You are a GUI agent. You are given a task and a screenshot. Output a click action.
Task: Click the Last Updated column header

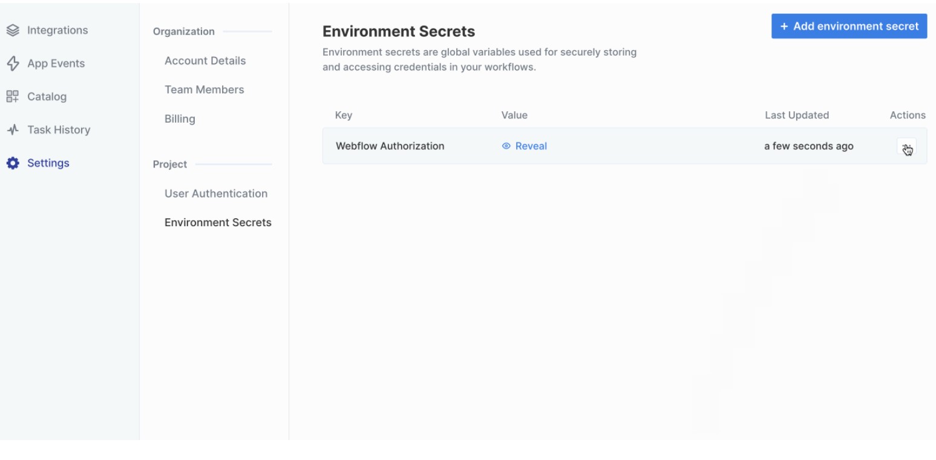(x=797, y=115)
